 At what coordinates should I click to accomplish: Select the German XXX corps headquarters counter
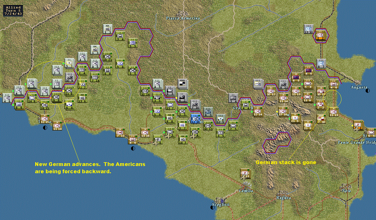pyautogui.click(x=183, y=84)
